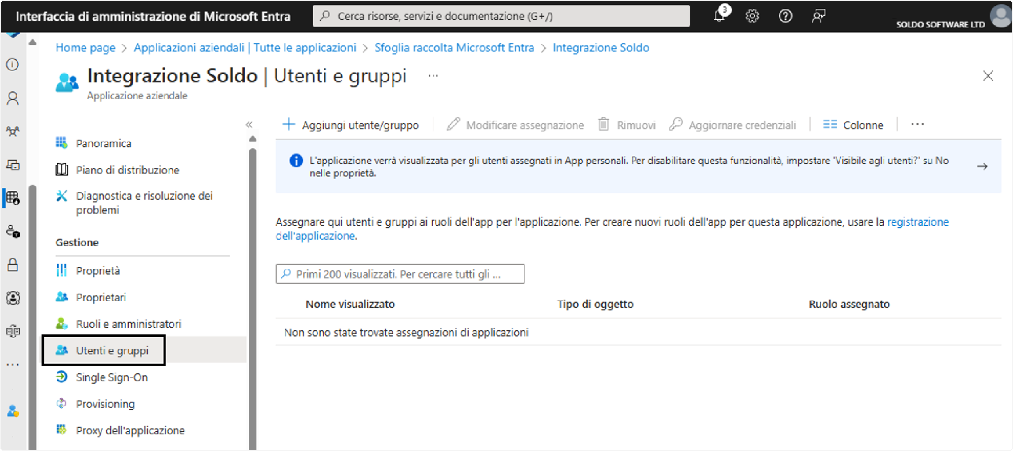Click Rimuovi toolbar button
1013x451 pixels.
(x=627, y=125)
